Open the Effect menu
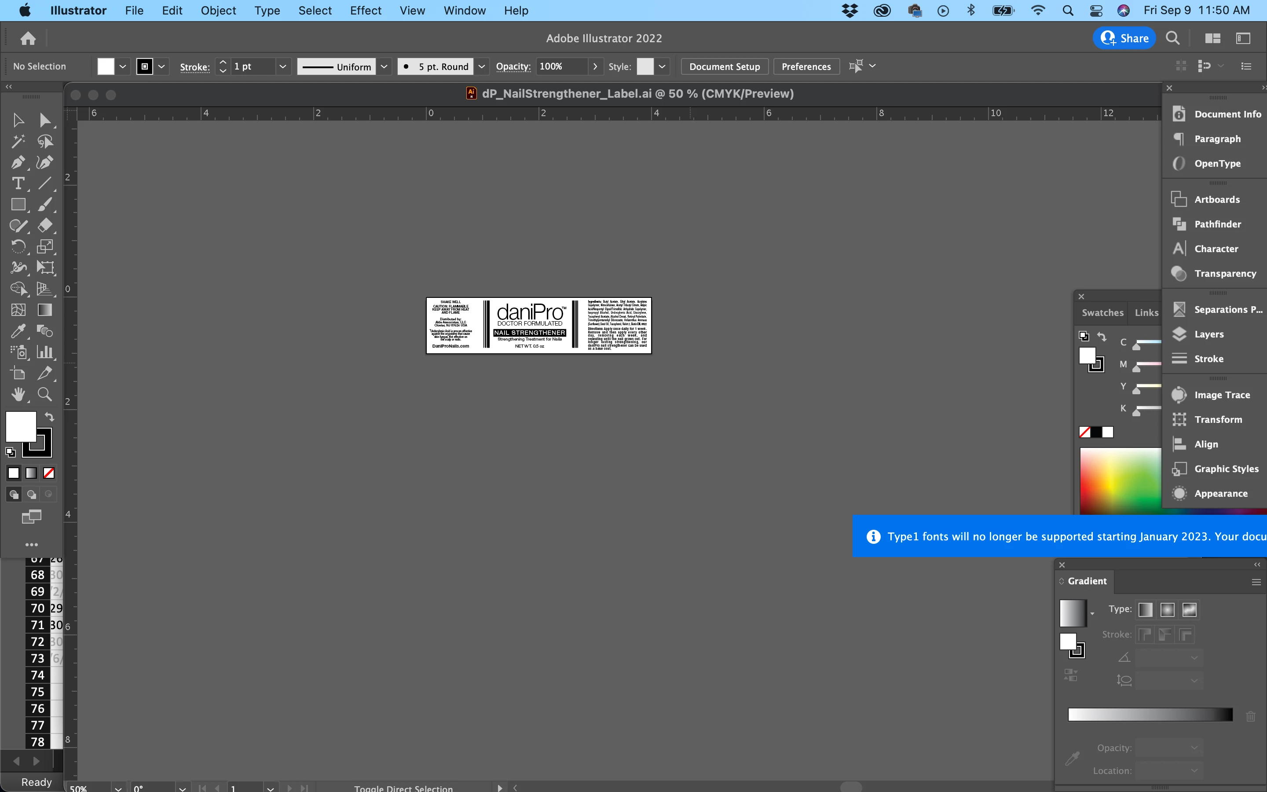Screen dimensions: 1267x792 366,11
